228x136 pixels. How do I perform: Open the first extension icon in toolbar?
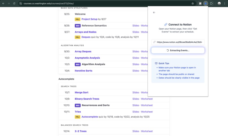point(200,3)
